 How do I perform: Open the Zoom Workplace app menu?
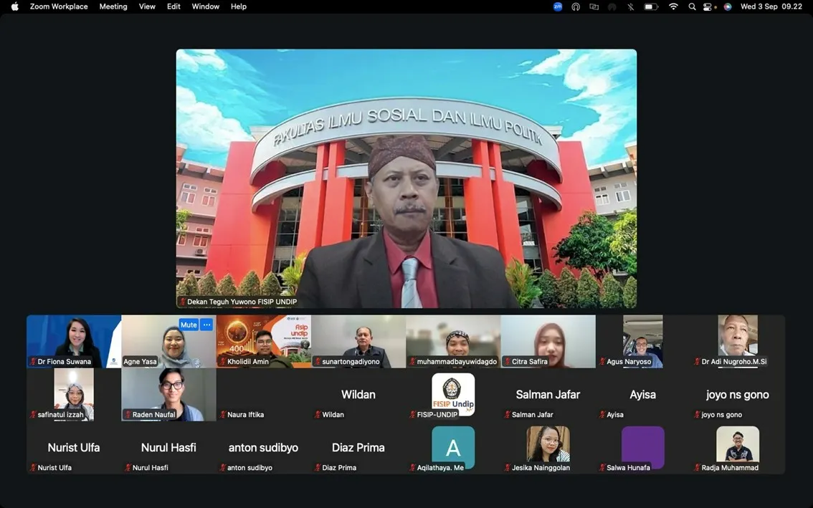59,6
